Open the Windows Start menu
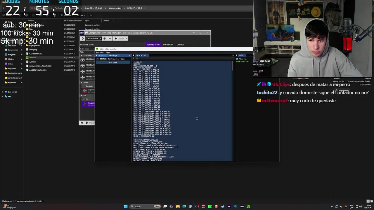 (x=126, y=206)
